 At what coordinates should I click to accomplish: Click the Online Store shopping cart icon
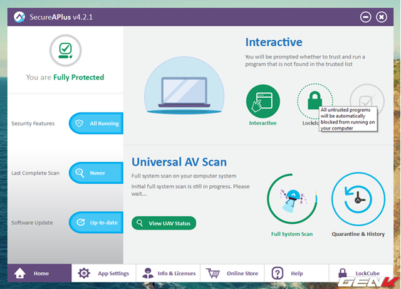pos(213,273)
